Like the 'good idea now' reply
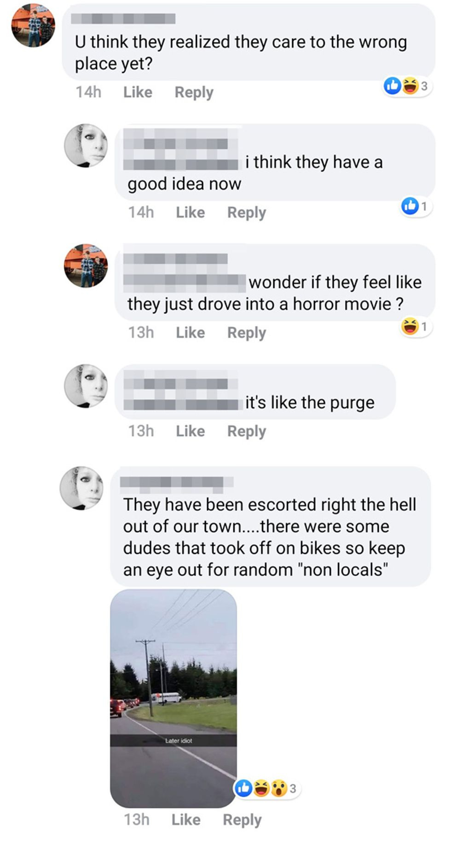 tap(190, 212)
